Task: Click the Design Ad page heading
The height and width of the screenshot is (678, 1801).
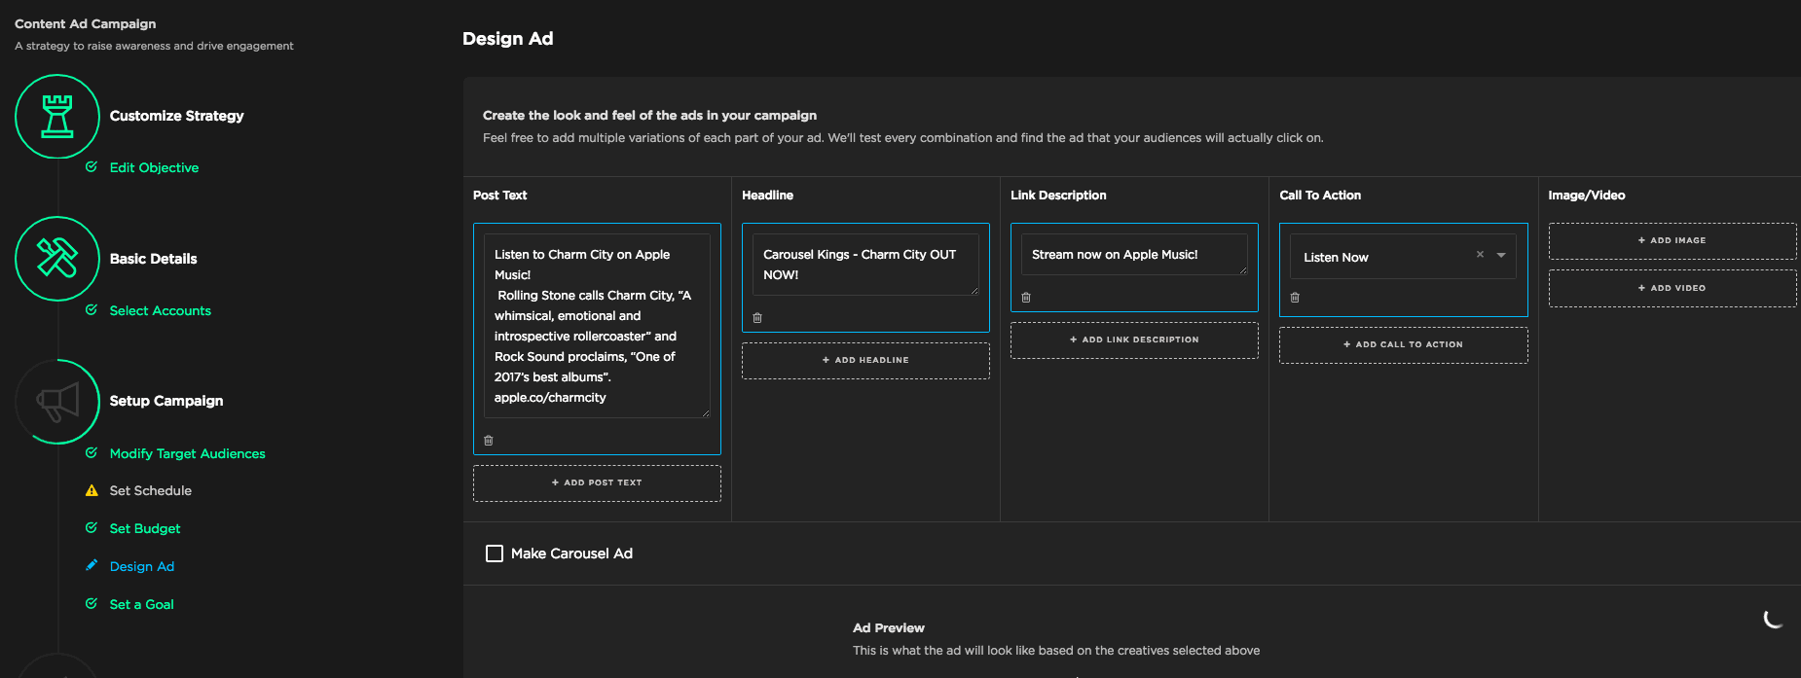Action: 508,39
